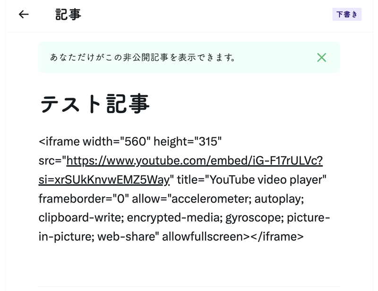Screen dimensions: 378x291
Task: Dismiss the private article notice with the X
Action: tap(321, 58)
